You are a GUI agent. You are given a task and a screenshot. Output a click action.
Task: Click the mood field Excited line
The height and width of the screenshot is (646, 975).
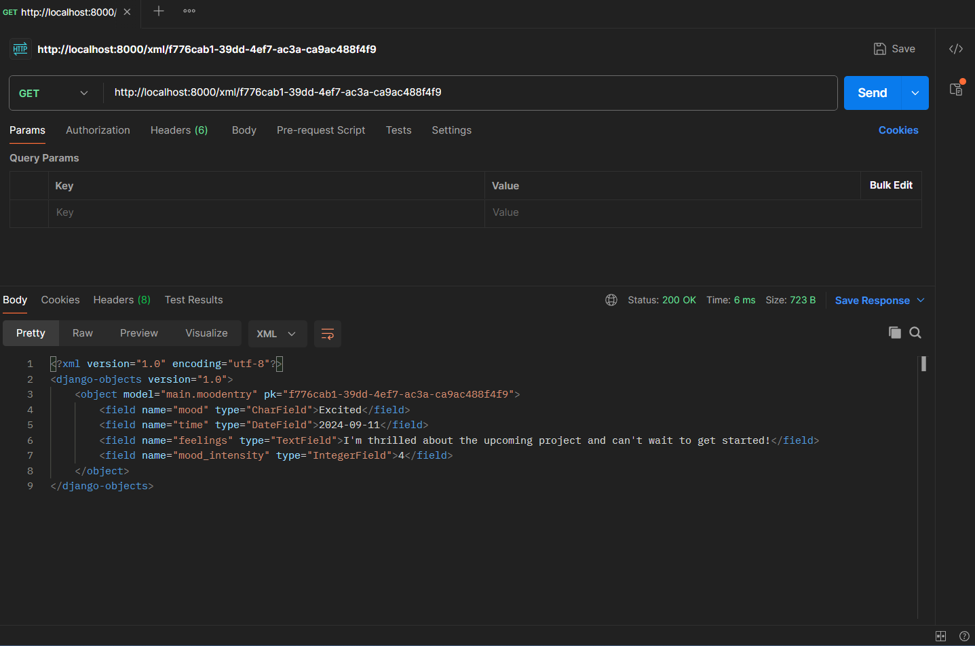click(x=254, y=410)
